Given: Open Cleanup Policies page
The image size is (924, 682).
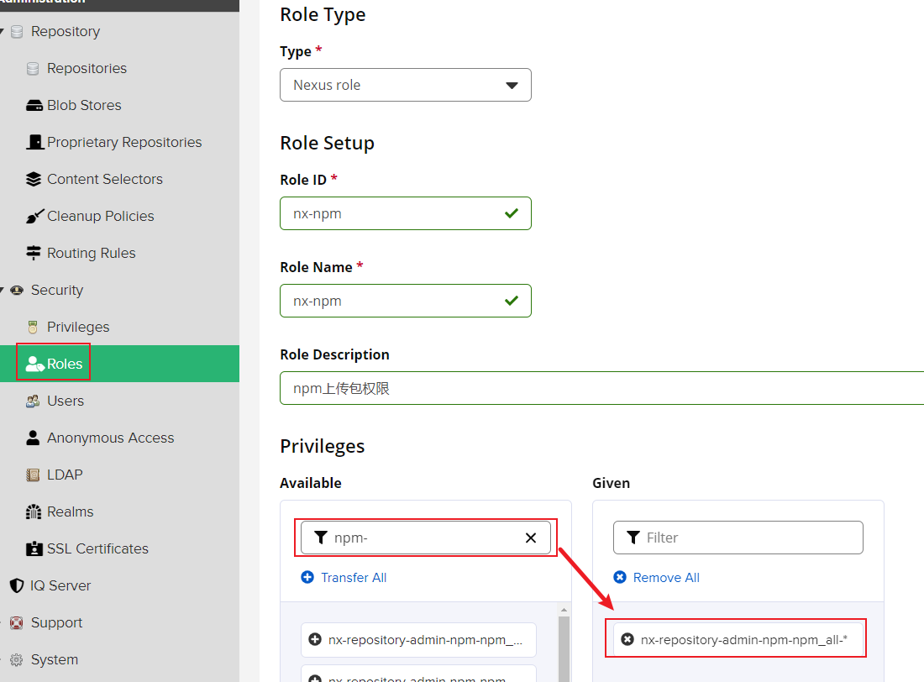Looking at the screenshot, I should 100,217.
